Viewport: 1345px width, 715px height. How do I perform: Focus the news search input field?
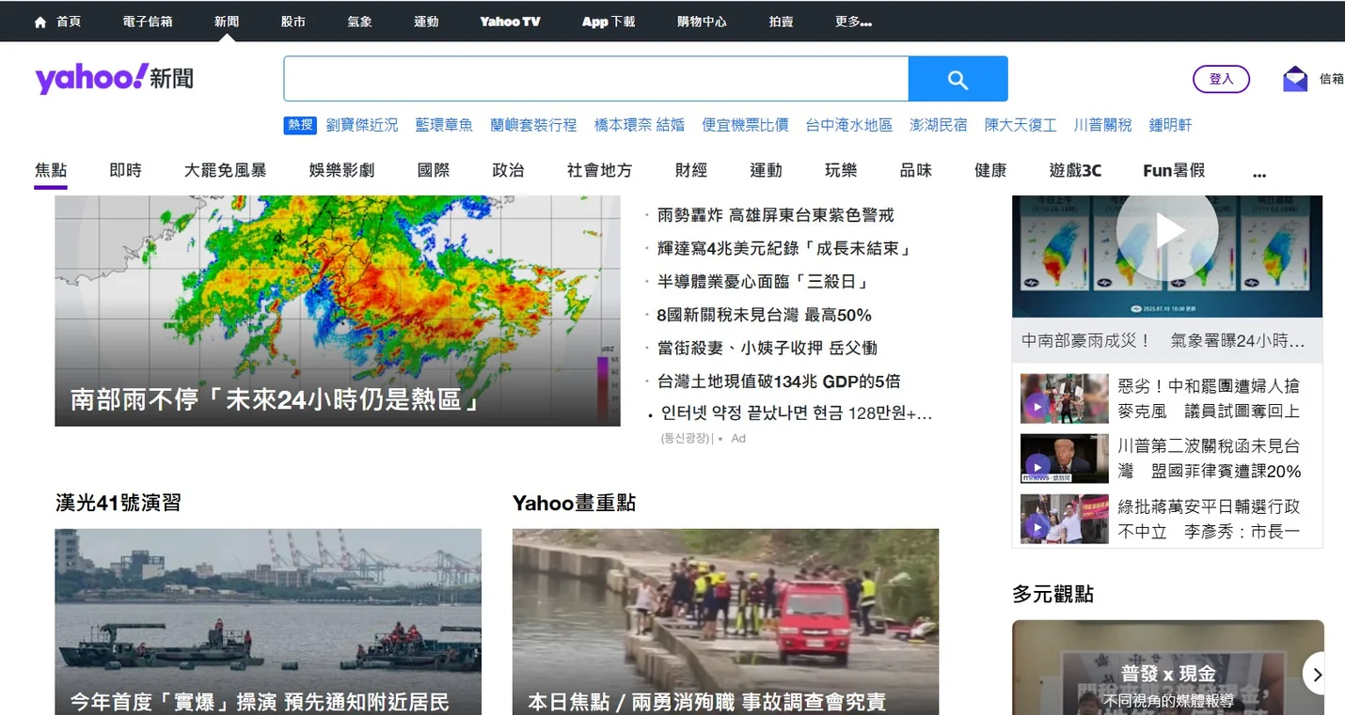595,79
